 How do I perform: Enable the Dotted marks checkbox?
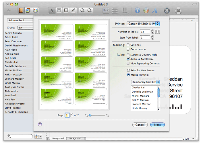point(128,49)
